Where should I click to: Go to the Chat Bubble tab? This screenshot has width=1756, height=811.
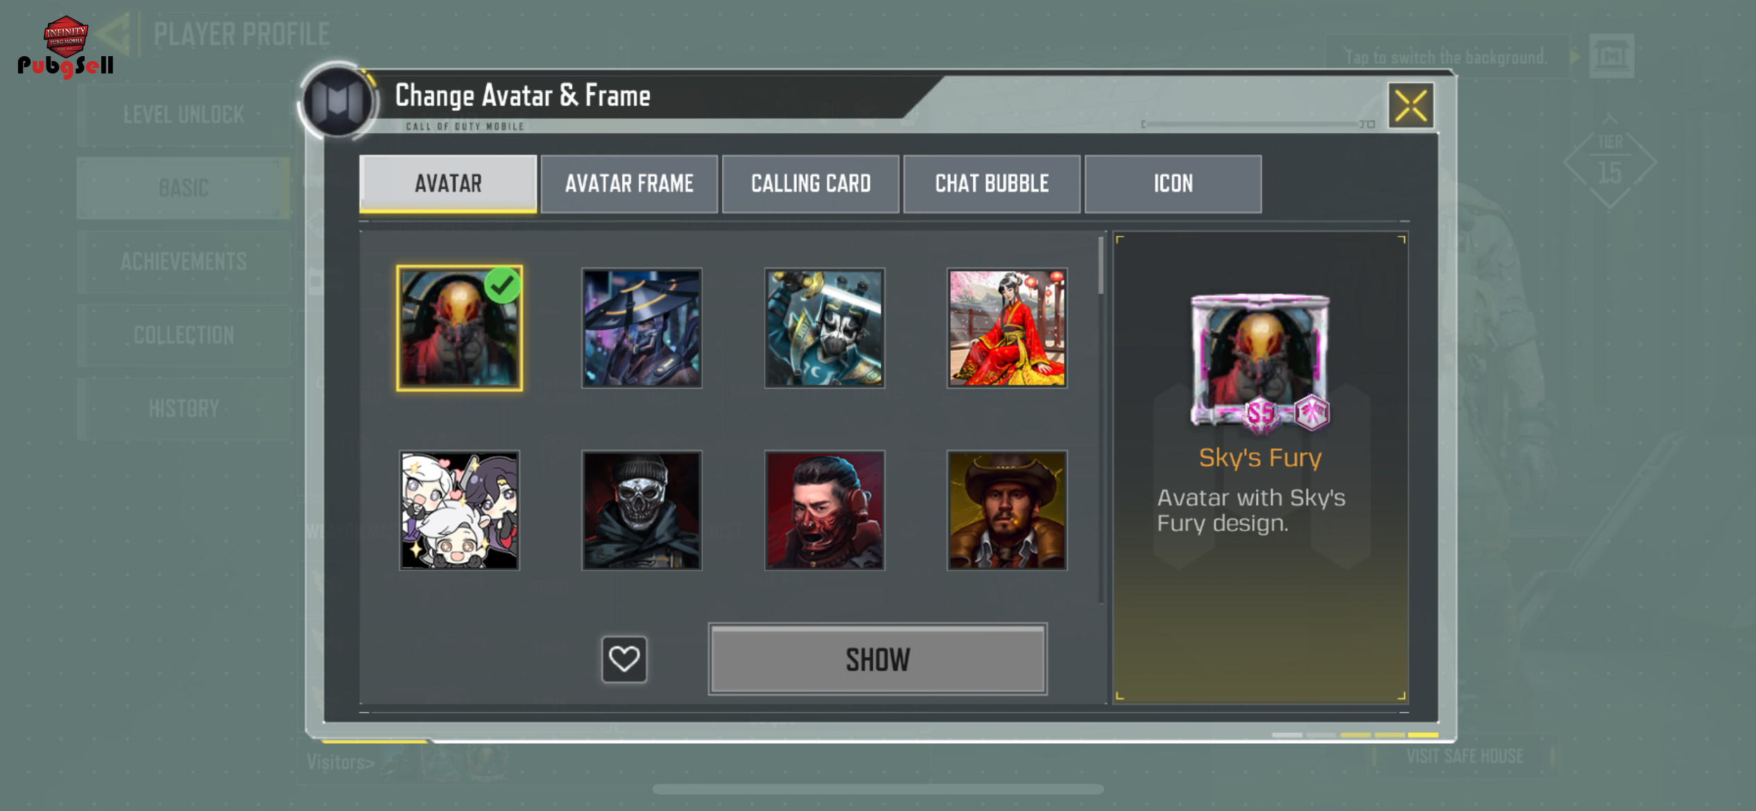(x=992, y=184)
